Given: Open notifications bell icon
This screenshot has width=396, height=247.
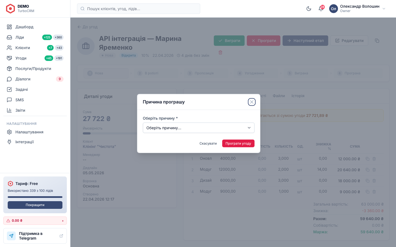Looking at the screenshot, I should (321, 9).
